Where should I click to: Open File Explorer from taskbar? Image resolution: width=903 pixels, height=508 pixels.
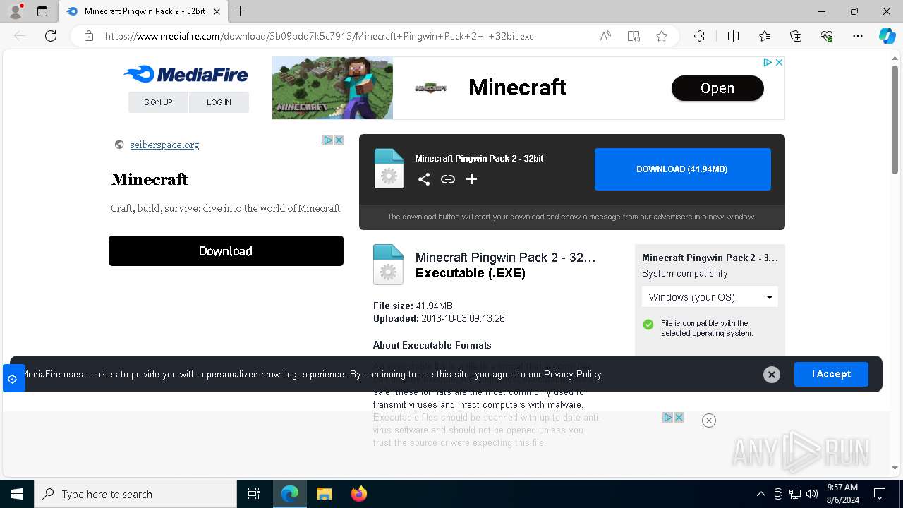(x=324, y=494)
